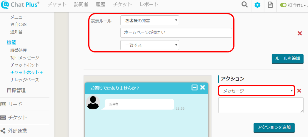Open 目標管理 in the sidebar
Image resolution: width=308 pixels, height=137 pixels.
coord(16,90)
